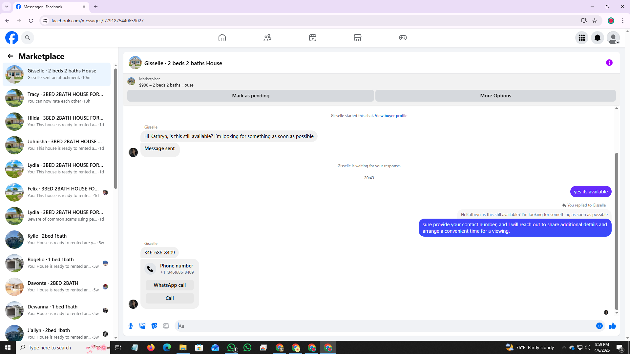Click the 'yes its available' sent message
Image resolution: width=630 pixels, height=354 pixels.
591,192
